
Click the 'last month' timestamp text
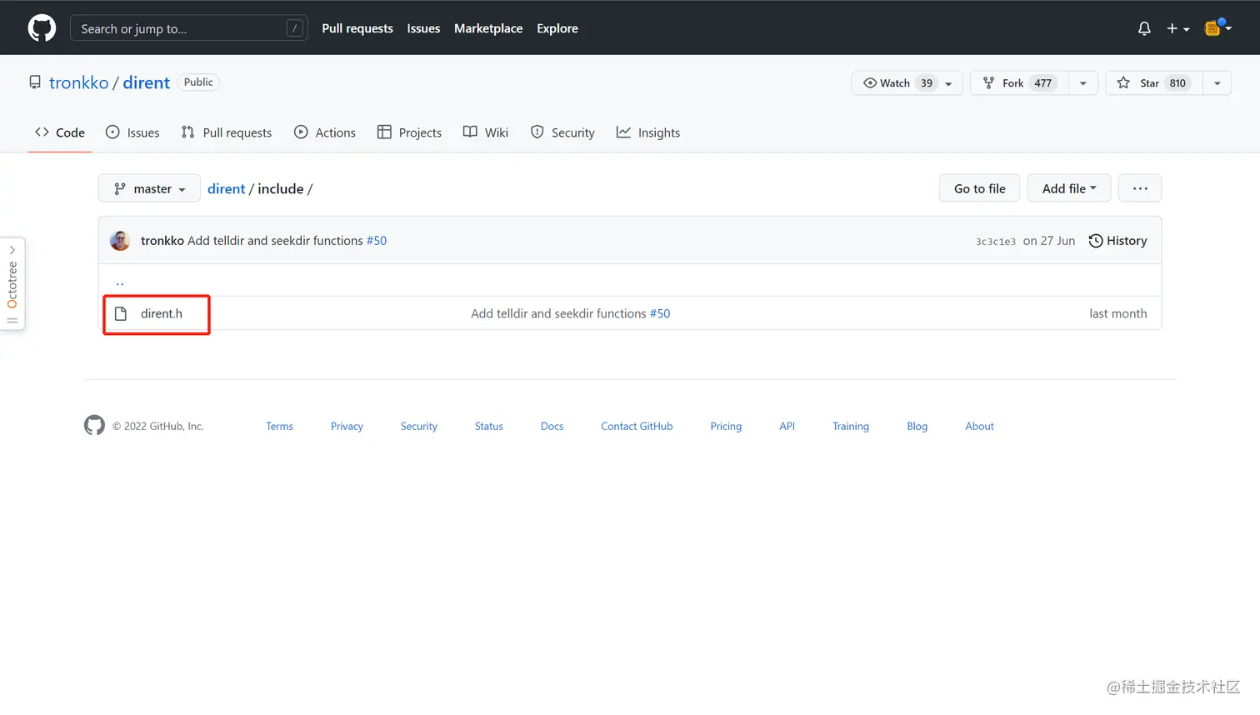(1117, 313)
